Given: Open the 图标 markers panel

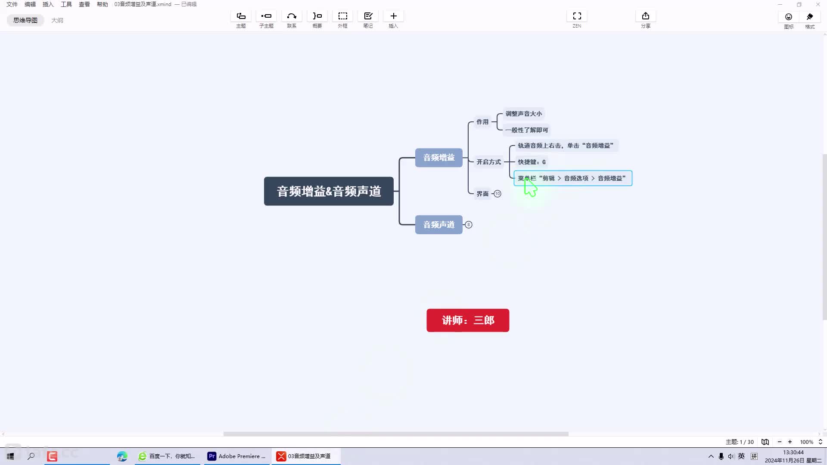Looking at the screenshot, I should (x=789, y=20).
